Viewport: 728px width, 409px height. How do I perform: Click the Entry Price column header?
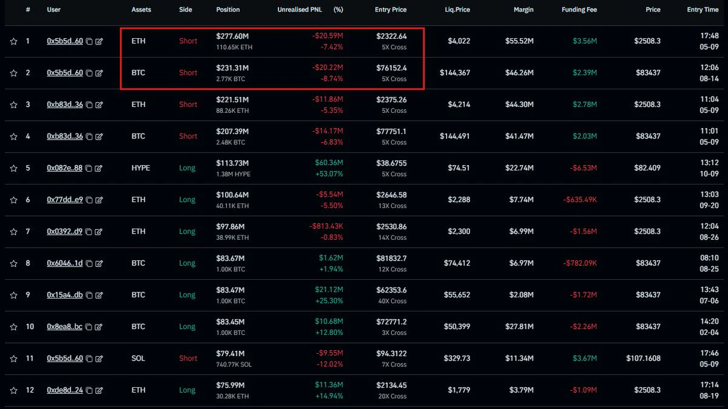(391, 10)
